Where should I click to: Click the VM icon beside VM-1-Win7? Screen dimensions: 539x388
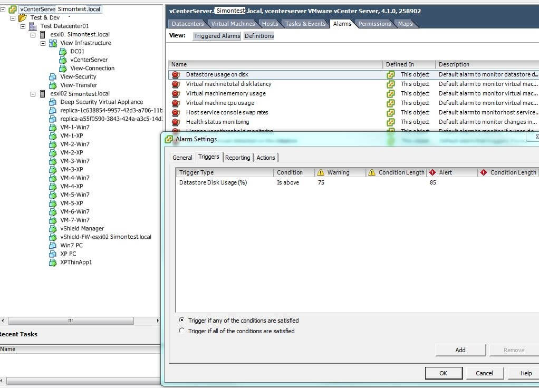coord(53,127)
